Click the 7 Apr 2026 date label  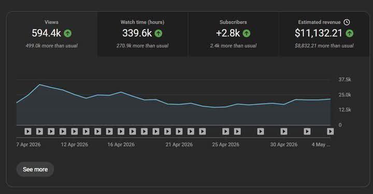(28, 144)
